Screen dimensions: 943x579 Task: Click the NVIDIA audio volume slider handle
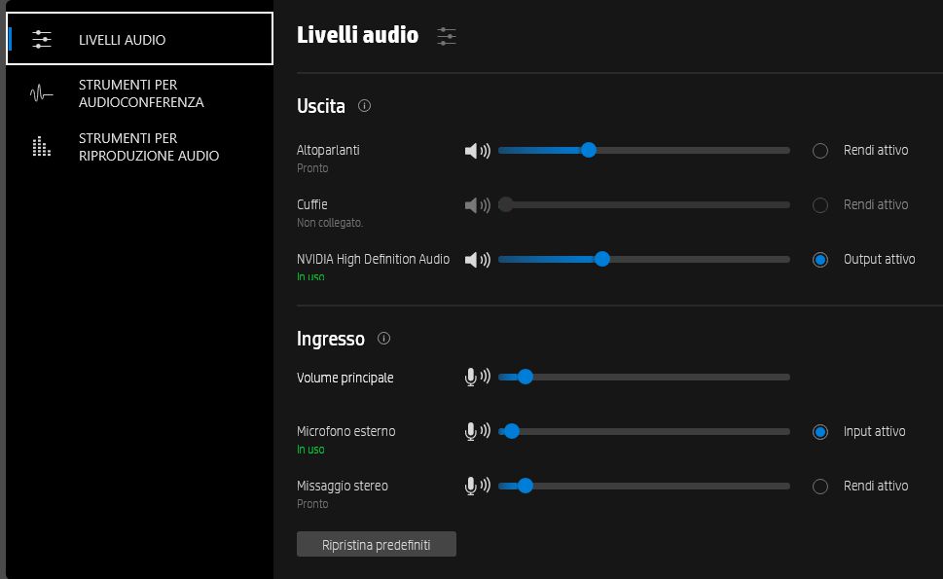click(601, 259)
